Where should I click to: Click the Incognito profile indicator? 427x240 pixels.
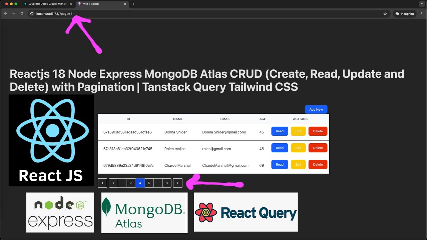405,14
